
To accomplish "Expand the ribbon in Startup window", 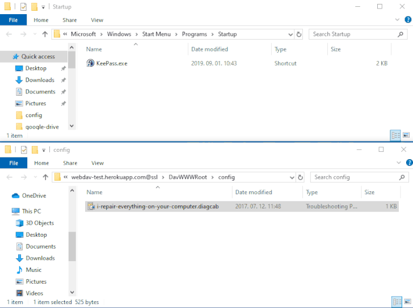I will (x=397, y=20).
